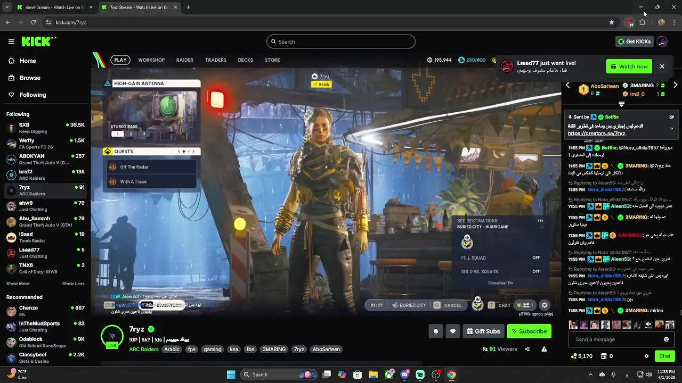Click the Gift Subs button
This screenshot has height=383, width=682.
[x=483, y=331]
